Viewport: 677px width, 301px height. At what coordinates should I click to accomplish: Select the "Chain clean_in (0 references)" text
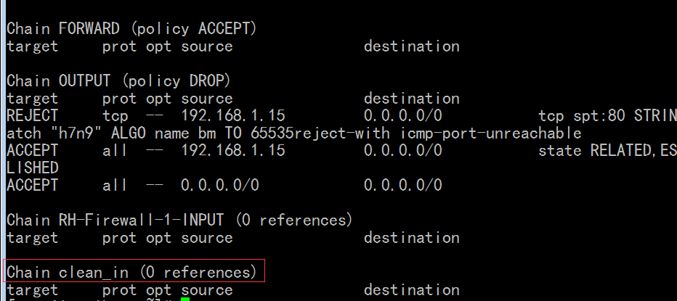click(131, 273)
